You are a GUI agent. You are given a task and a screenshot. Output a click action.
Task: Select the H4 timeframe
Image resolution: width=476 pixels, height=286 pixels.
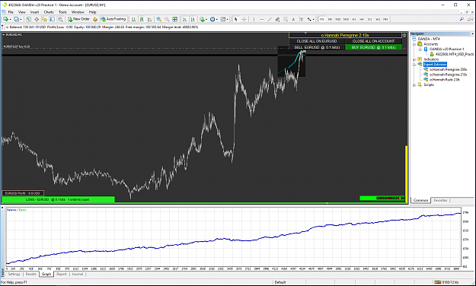point(362,19)
